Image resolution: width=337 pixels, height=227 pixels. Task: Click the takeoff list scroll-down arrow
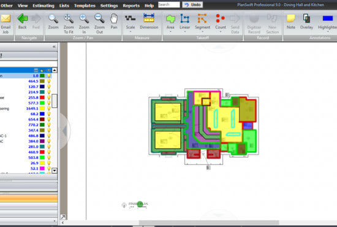pyautogui.click(x=55, y=171)
